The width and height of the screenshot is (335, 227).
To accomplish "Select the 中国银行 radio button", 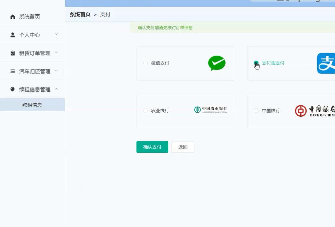I will (x=256, y=111).
